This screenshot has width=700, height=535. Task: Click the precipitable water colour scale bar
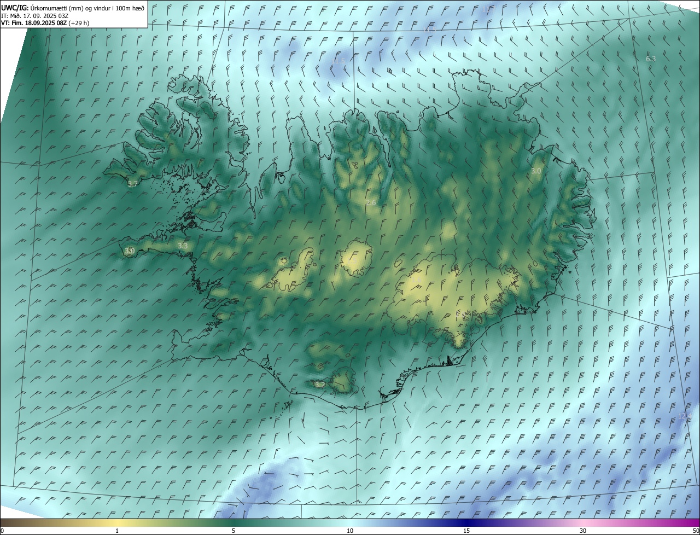350,522
